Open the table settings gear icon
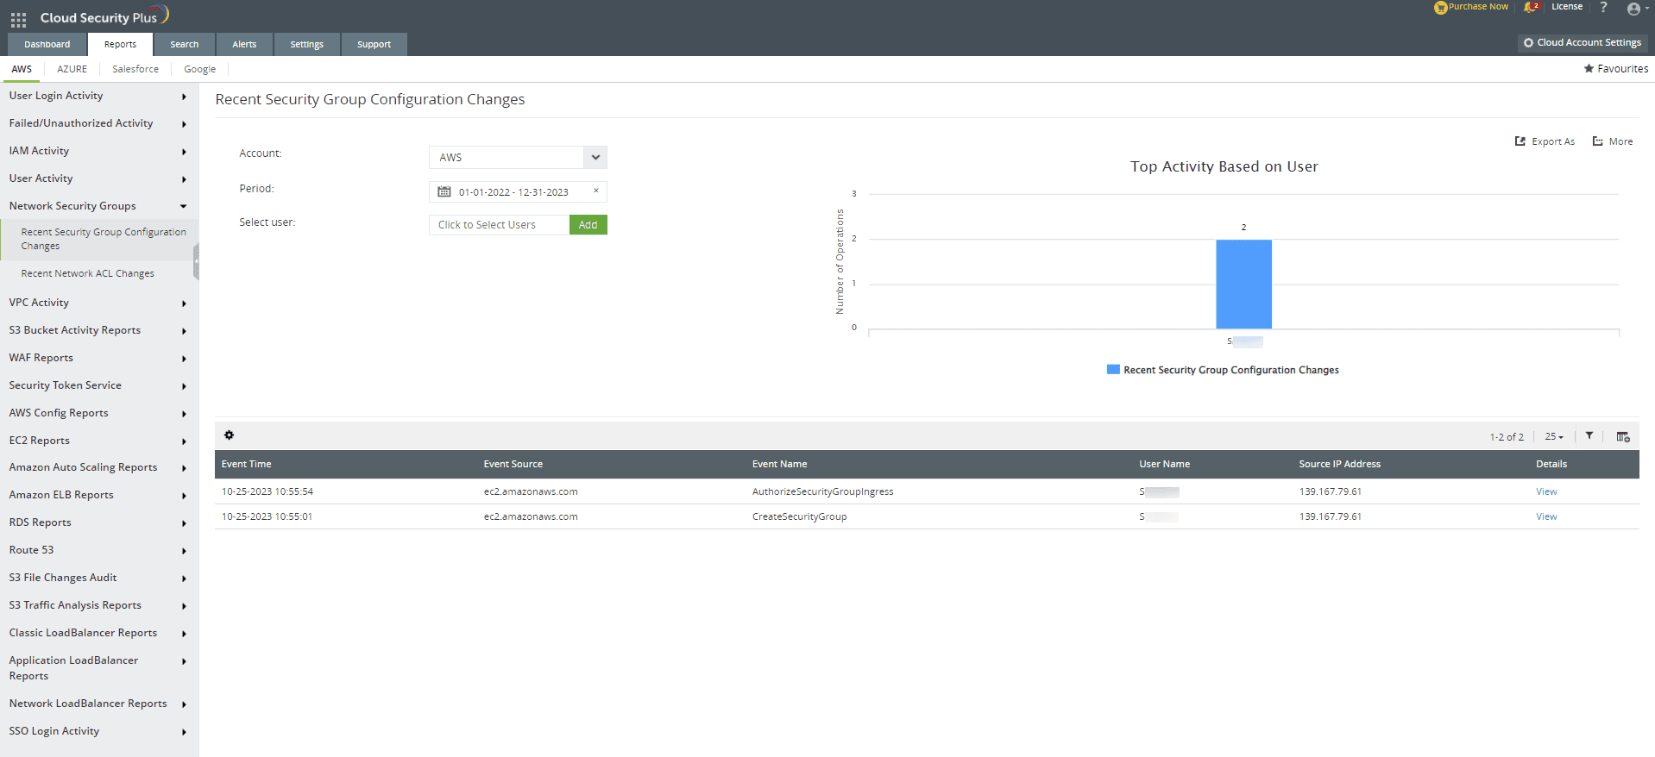The height and width of the screenshot is (757, 1655). [229, 435]
